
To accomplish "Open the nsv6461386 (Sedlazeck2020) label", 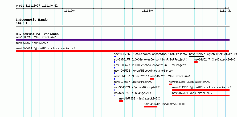I will 190,82.
